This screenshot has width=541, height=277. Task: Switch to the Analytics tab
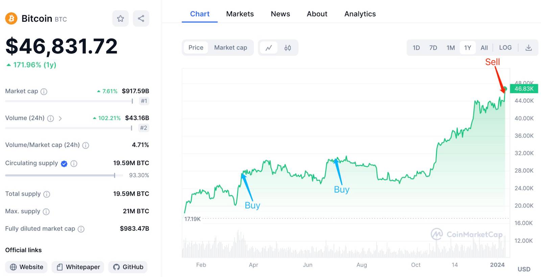coord(360,14)
